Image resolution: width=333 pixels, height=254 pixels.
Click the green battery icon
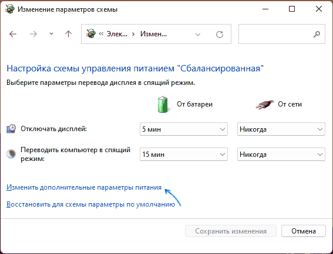(x=163, y=104)
